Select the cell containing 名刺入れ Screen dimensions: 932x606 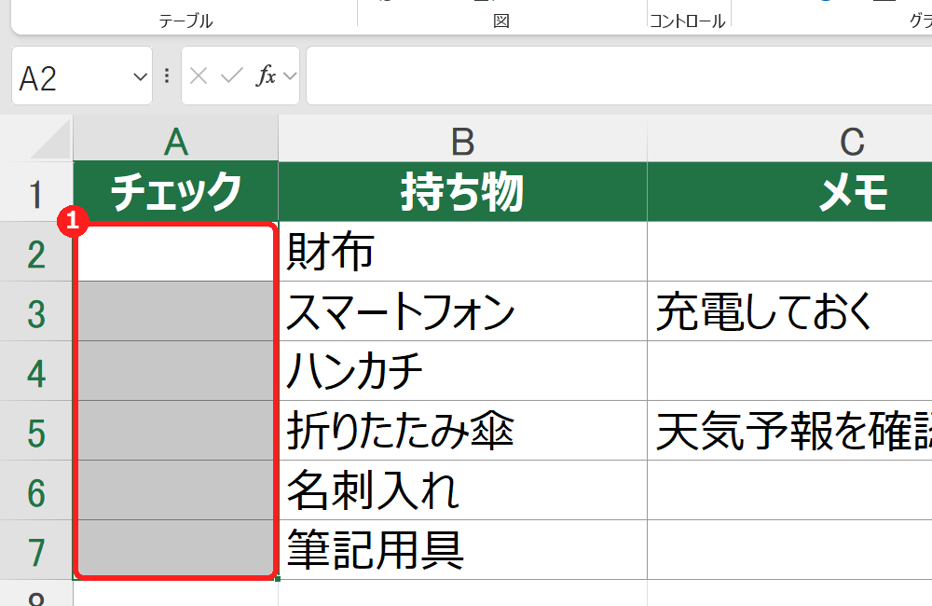click(462, 490)
